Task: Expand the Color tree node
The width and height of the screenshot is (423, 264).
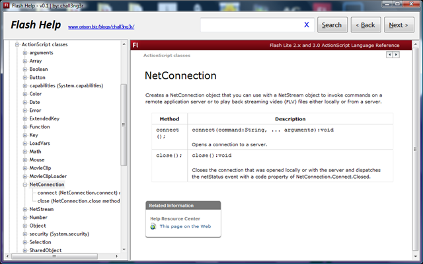Action: (25, 94)
